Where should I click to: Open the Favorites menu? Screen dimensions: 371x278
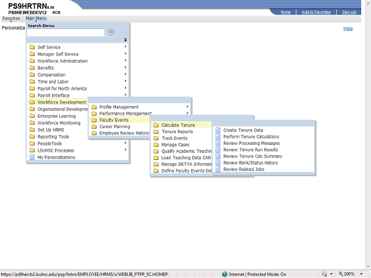click(11, 19)
